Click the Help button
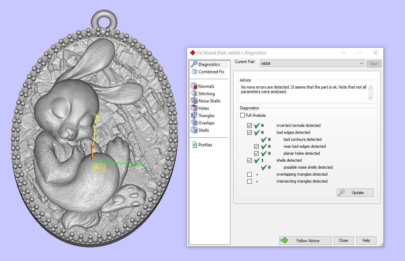This screenshot has width=405, height=261. [366, 240]
